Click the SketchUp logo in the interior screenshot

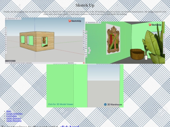point(155,25)
